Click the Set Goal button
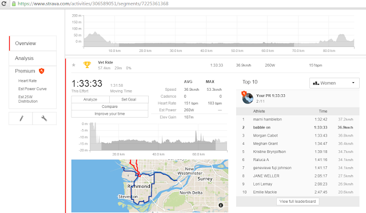The width and height of the screenshot is (366, 213). [x=129, y=99]
